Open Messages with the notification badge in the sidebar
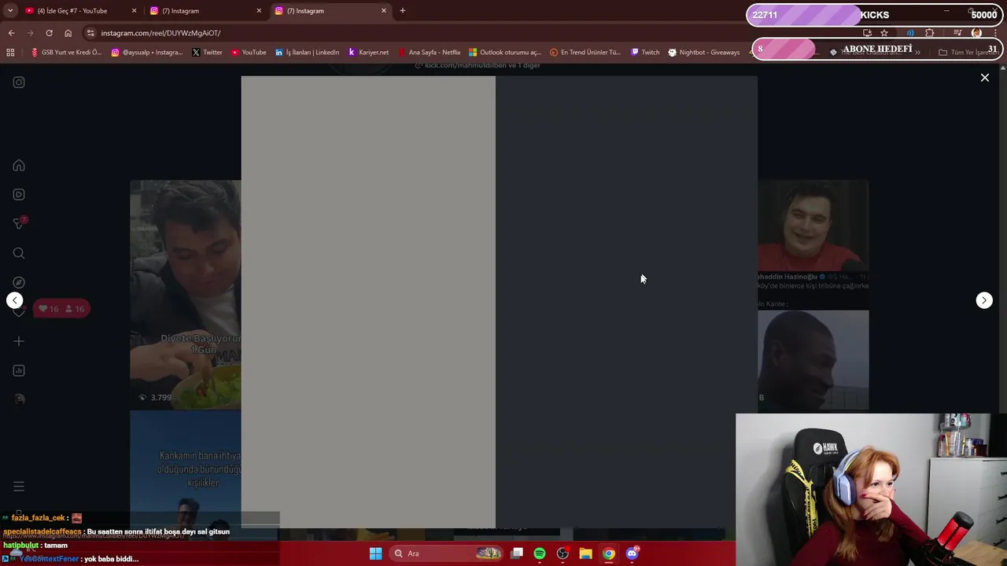 click(x=19, y=224)
